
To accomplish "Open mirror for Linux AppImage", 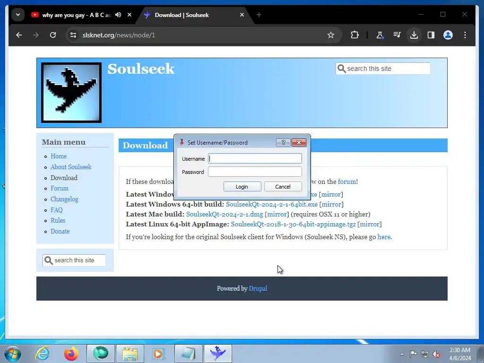I will click(370, 224).
